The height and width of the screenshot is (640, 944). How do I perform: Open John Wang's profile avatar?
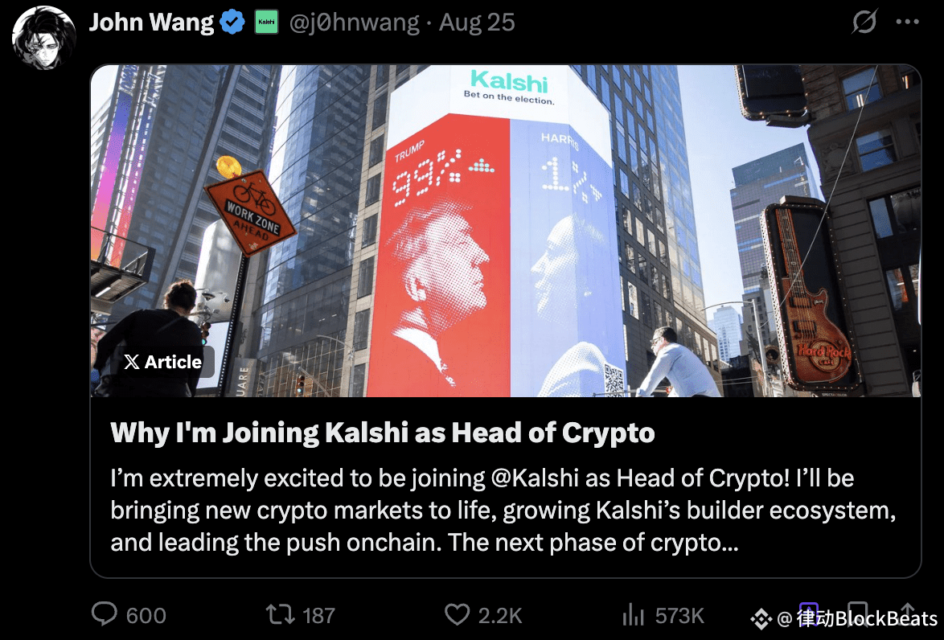click(43, 37)
